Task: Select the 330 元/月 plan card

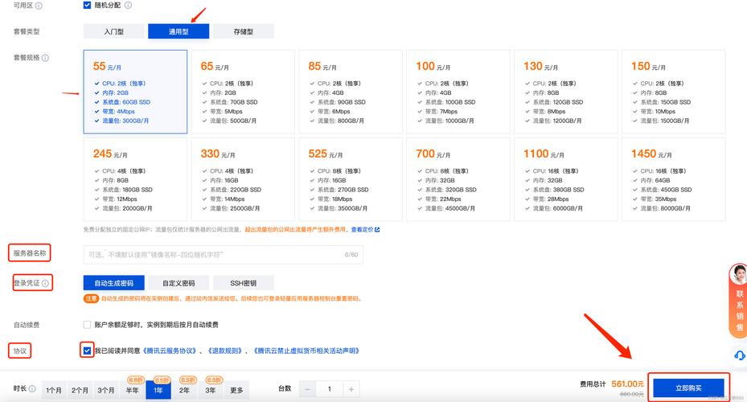Action: click(243, 179)
